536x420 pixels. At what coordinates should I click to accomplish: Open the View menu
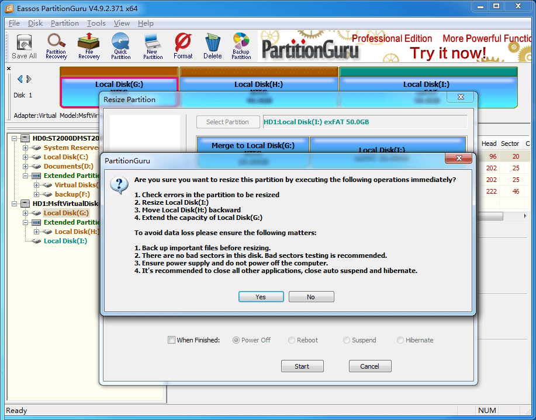122,23
